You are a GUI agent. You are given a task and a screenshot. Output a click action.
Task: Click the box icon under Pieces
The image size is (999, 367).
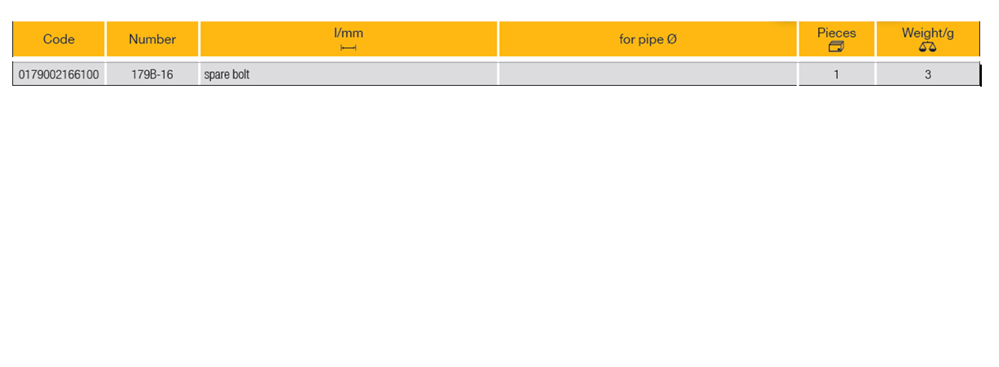point(836,47)
